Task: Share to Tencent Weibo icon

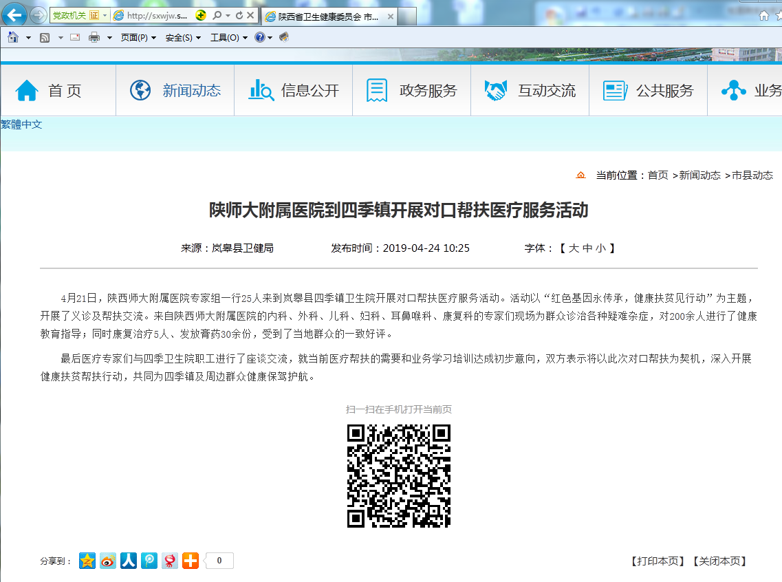Action: pos(149,561)
